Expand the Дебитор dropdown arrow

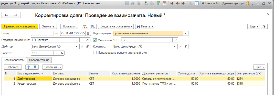tap(77, 47)
